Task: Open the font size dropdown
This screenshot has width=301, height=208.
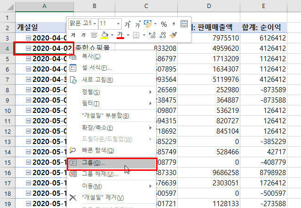Action: point(118,24)
